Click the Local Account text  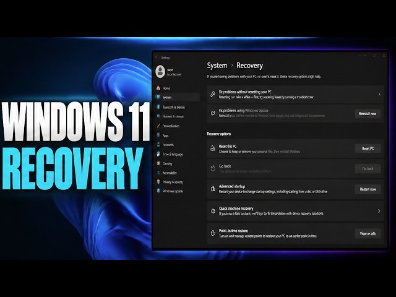click(174, 74)
